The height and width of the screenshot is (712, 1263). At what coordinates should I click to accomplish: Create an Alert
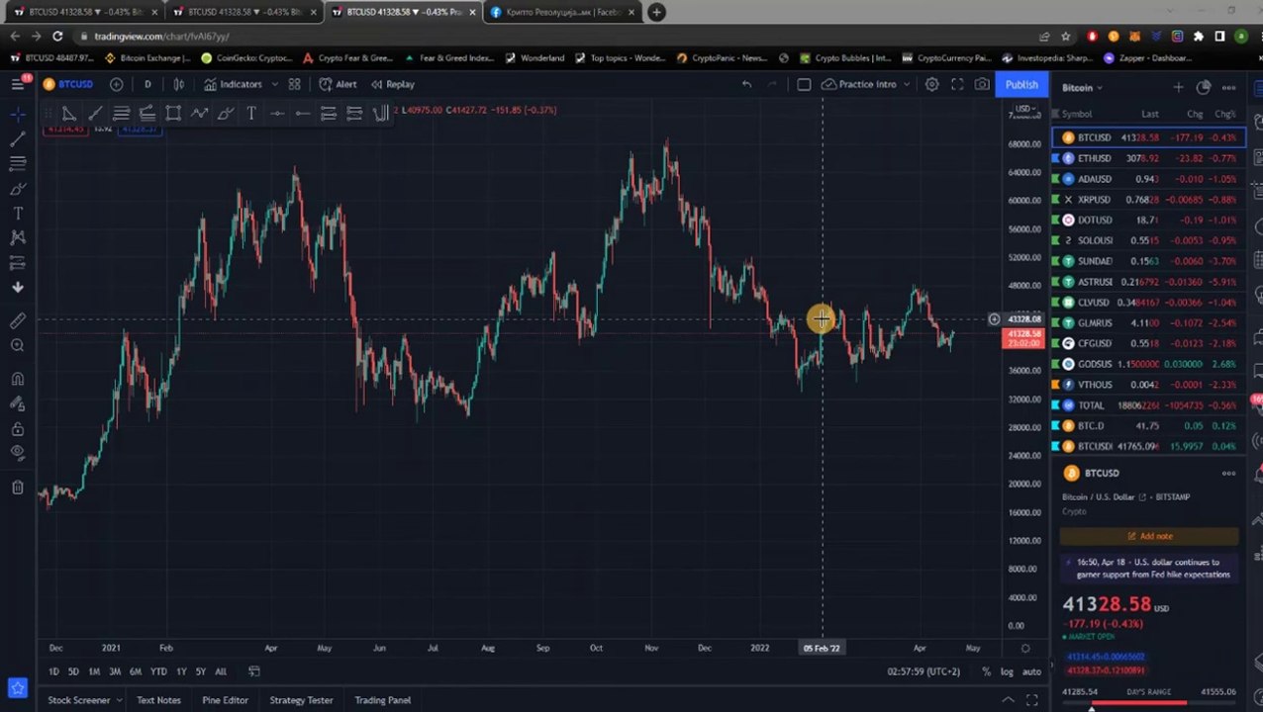click(x=338, y=84)
